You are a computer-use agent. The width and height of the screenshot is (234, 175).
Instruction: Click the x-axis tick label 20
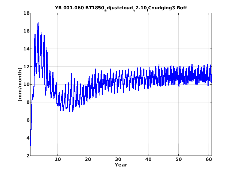(x=88, y=159)
